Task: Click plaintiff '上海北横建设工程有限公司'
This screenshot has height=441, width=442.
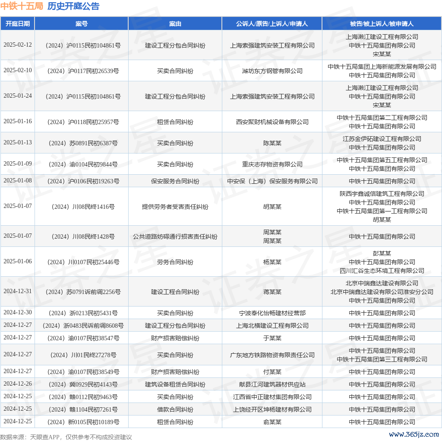Action: 272,326
